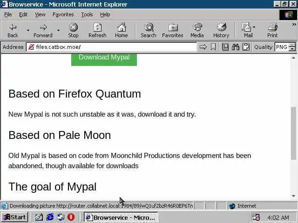Open the Tools menu
This screenshot has width=298, height=223.
tap(87, 14)
